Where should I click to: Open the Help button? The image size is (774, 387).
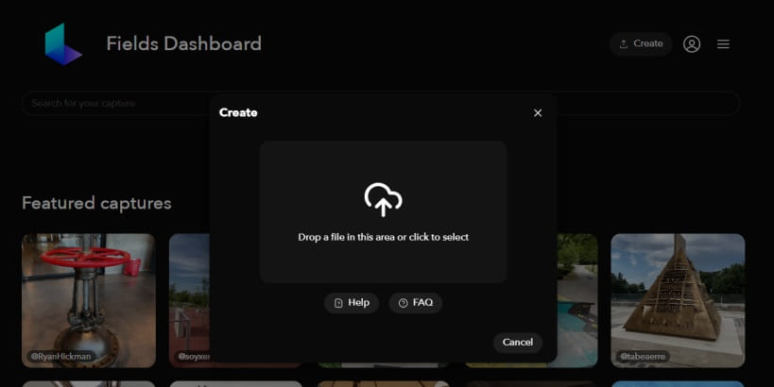point(352,303)
